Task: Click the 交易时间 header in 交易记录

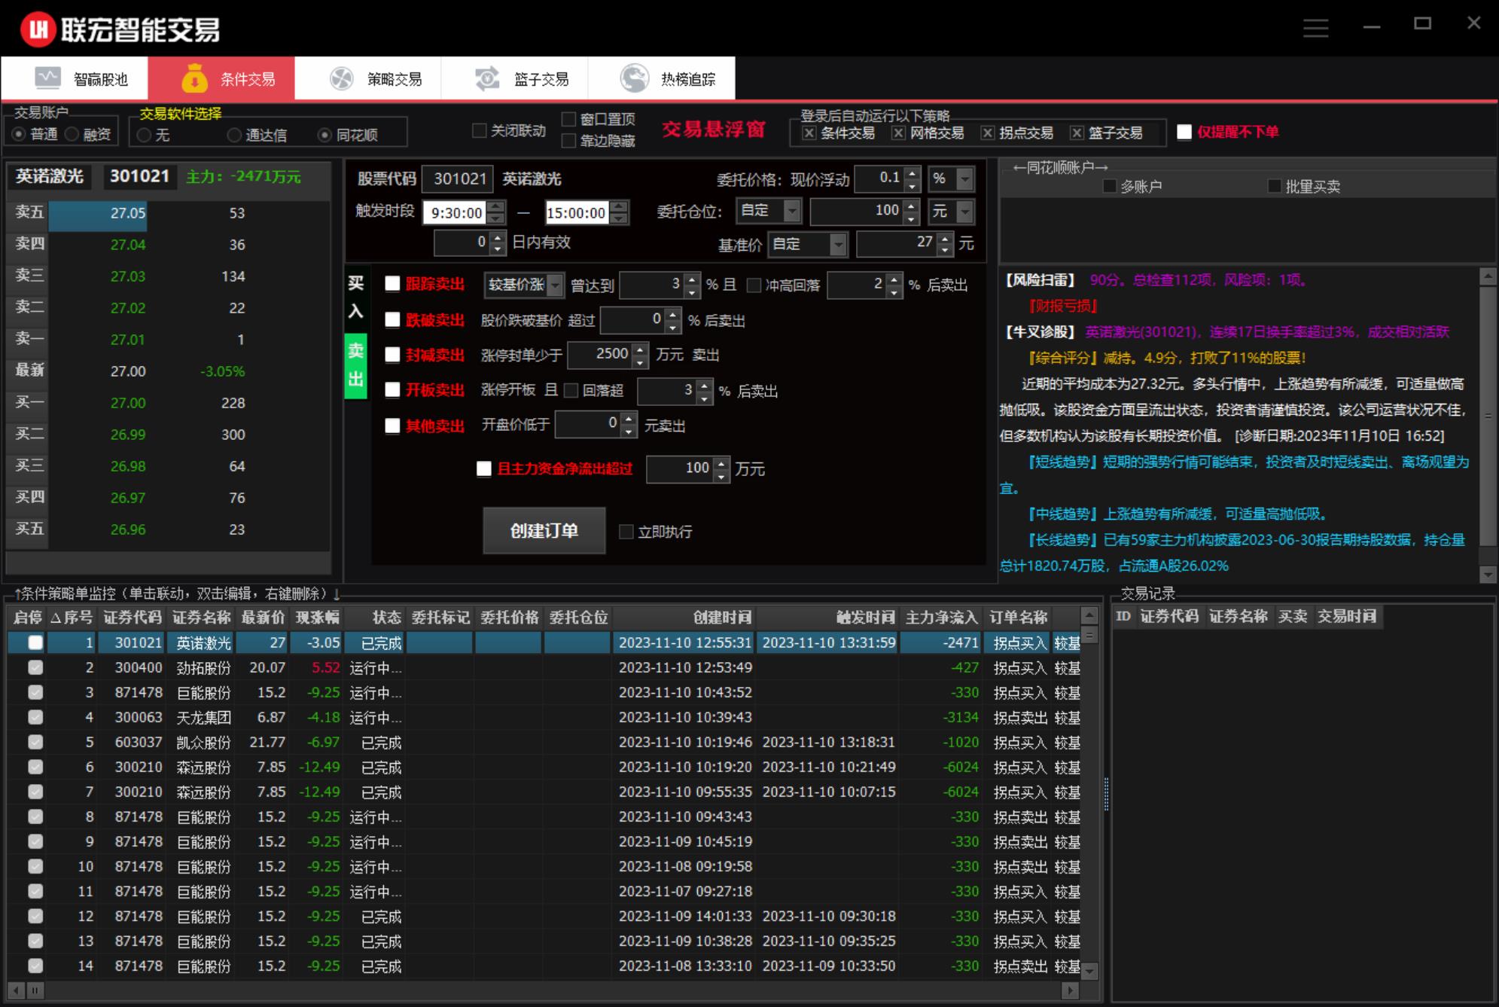Action: coord(1347,617)
